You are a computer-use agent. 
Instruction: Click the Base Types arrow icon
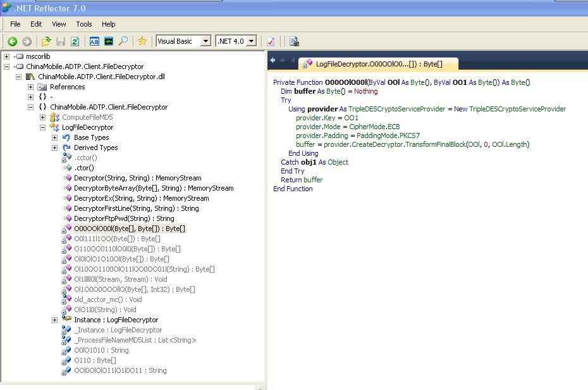click(x=66, y=137)
